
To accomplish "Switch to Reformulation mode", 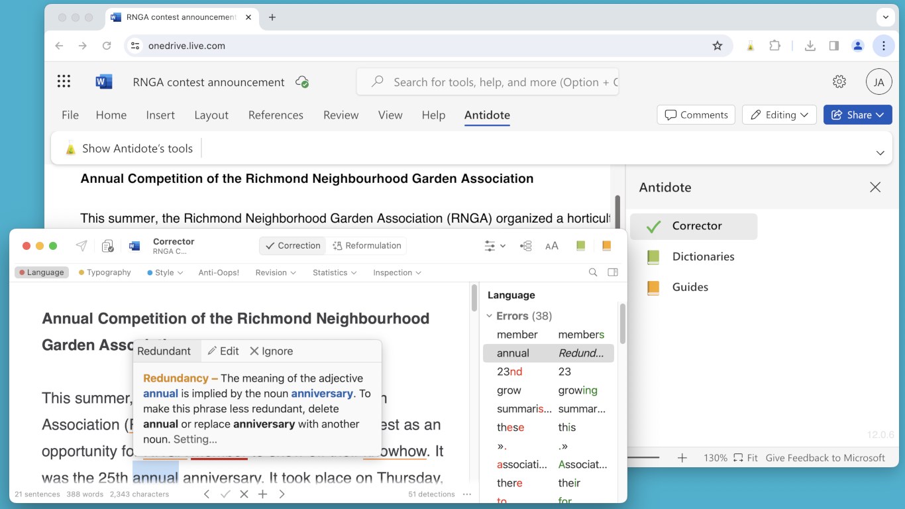I will (x=366, y=246).
